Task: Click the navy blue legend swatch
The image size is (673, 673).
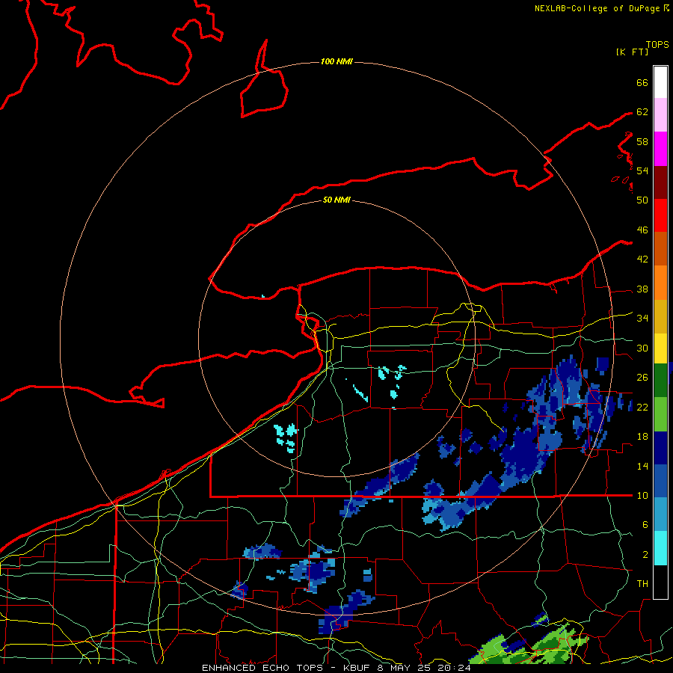Action: tap(660, 448)
